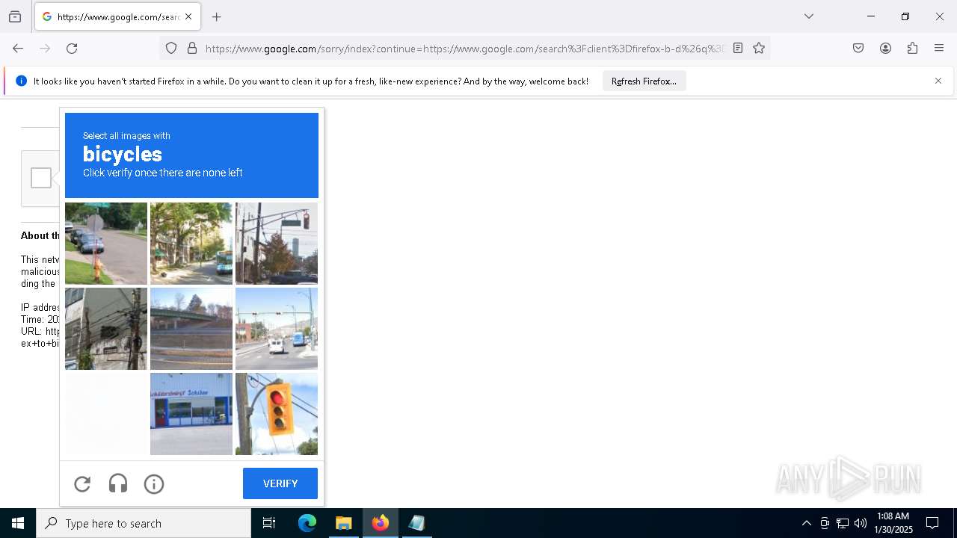Image resolution: width=957 pixels, height=538 pixels.
Task: Reload the current page
Action: (72, 49)
